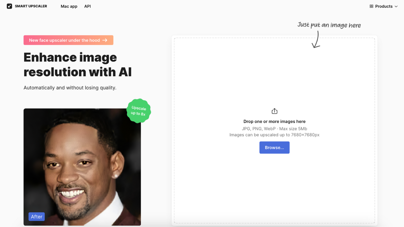Select API from the top navigation
This screenshot has height=227, width=404.
pyautogui.click(x=87, y=6)
